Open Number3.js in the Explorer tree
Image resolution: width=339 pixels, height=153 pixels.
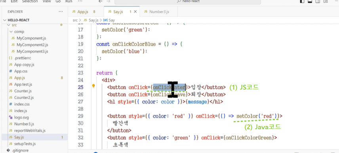(x=24, y=124)
